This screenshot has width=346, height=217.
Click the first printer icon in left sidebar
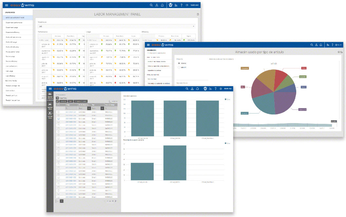(x=50, y=94)
